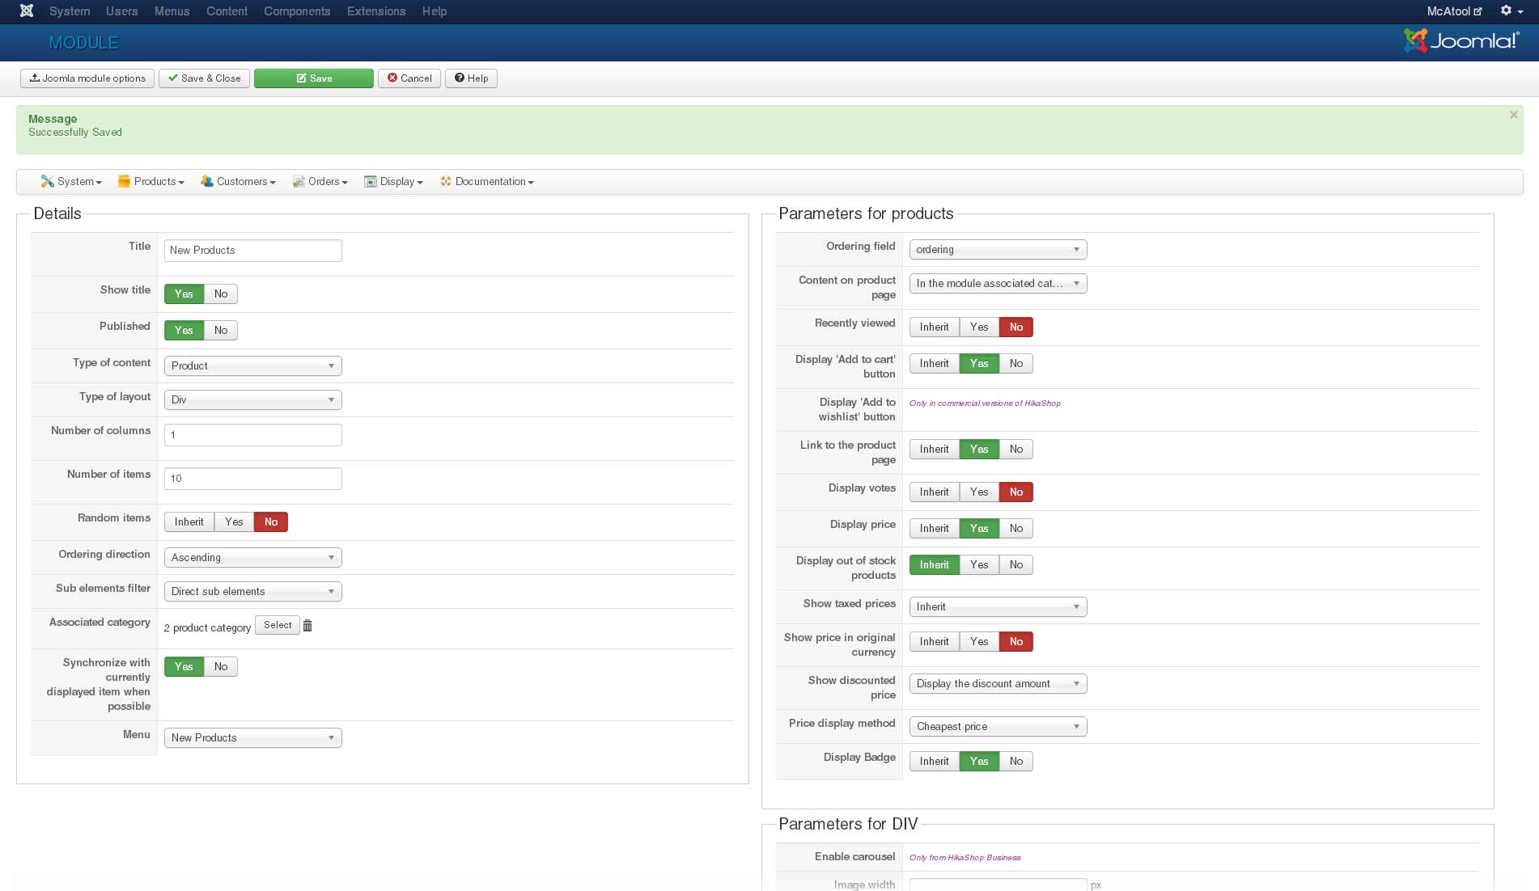Set Show price in original currency to Yes
The width and height of the screenshot is (1539, 891).
point(979,641)
